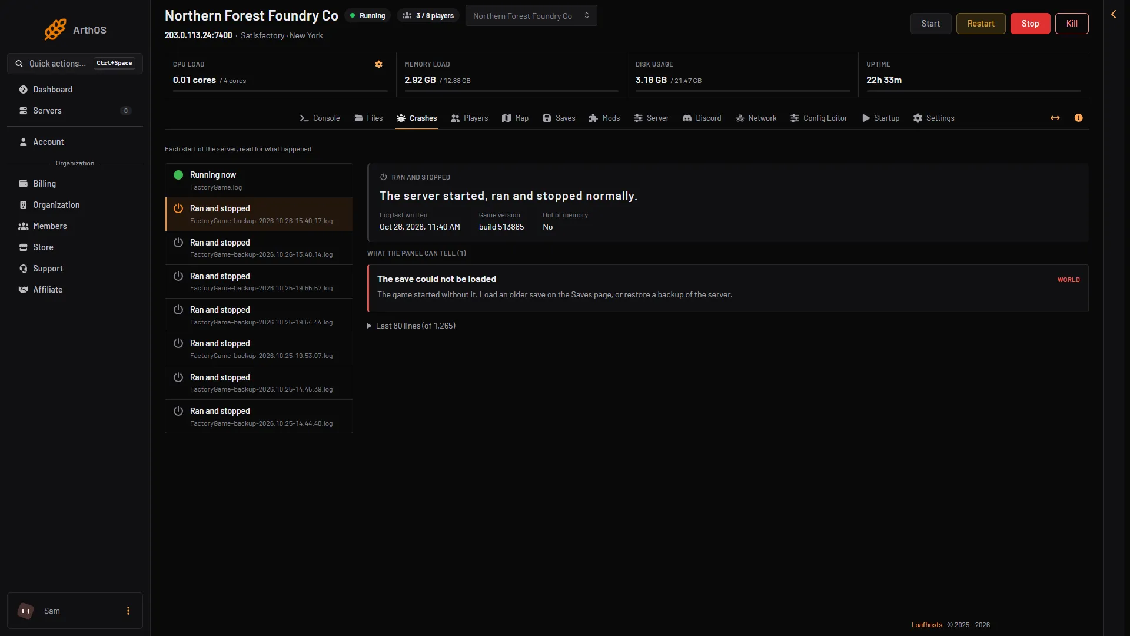Open Servers in the sidebar
Viewport: 1130px width, 636px height.
(75, 111)
